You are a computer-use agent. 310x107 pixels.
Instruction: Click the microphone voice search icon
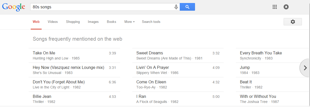click(176, 7)
